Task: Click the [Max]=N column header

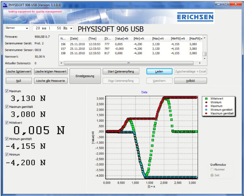Action: tap(160, 38)
